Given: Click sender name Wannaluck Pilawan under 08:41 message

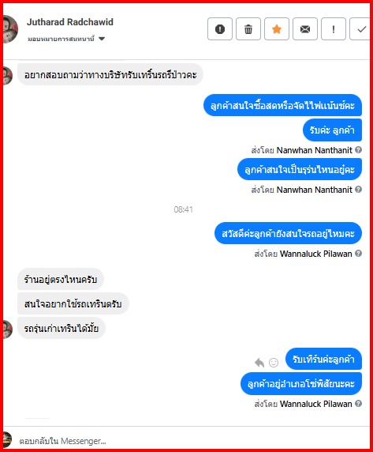Looking at the screenshot, I should [x=315, y=254].
